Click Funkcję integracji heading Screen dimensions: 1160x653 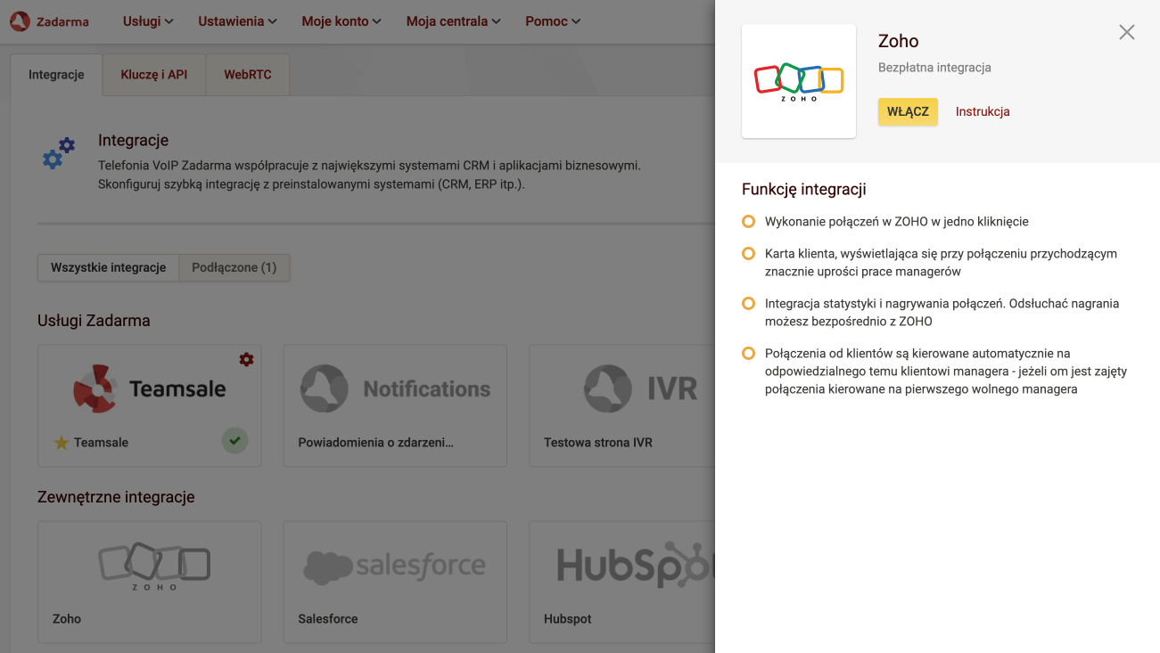[804, 189]
